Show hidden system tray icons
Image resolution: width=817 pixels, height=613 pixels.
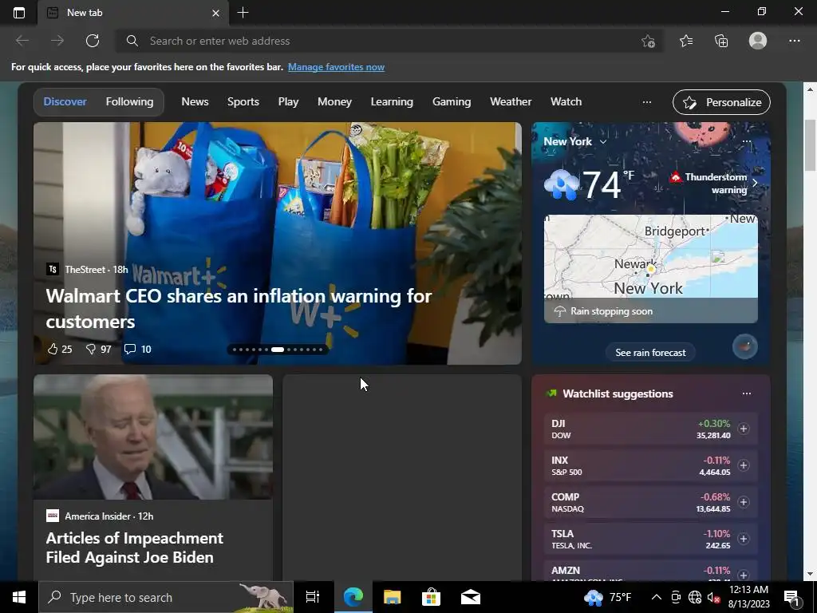657,597
